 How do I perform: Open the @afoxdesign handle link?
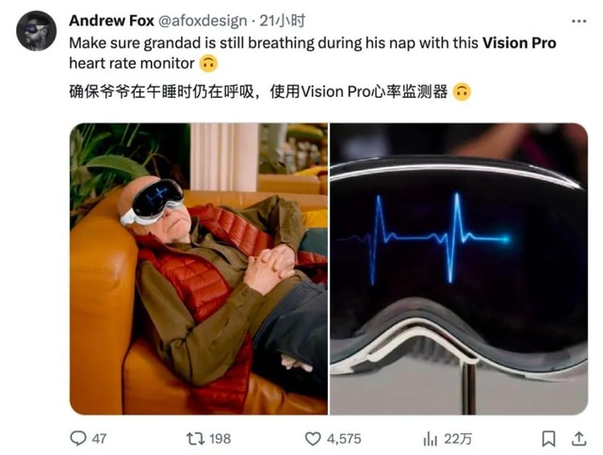(203, 21)
